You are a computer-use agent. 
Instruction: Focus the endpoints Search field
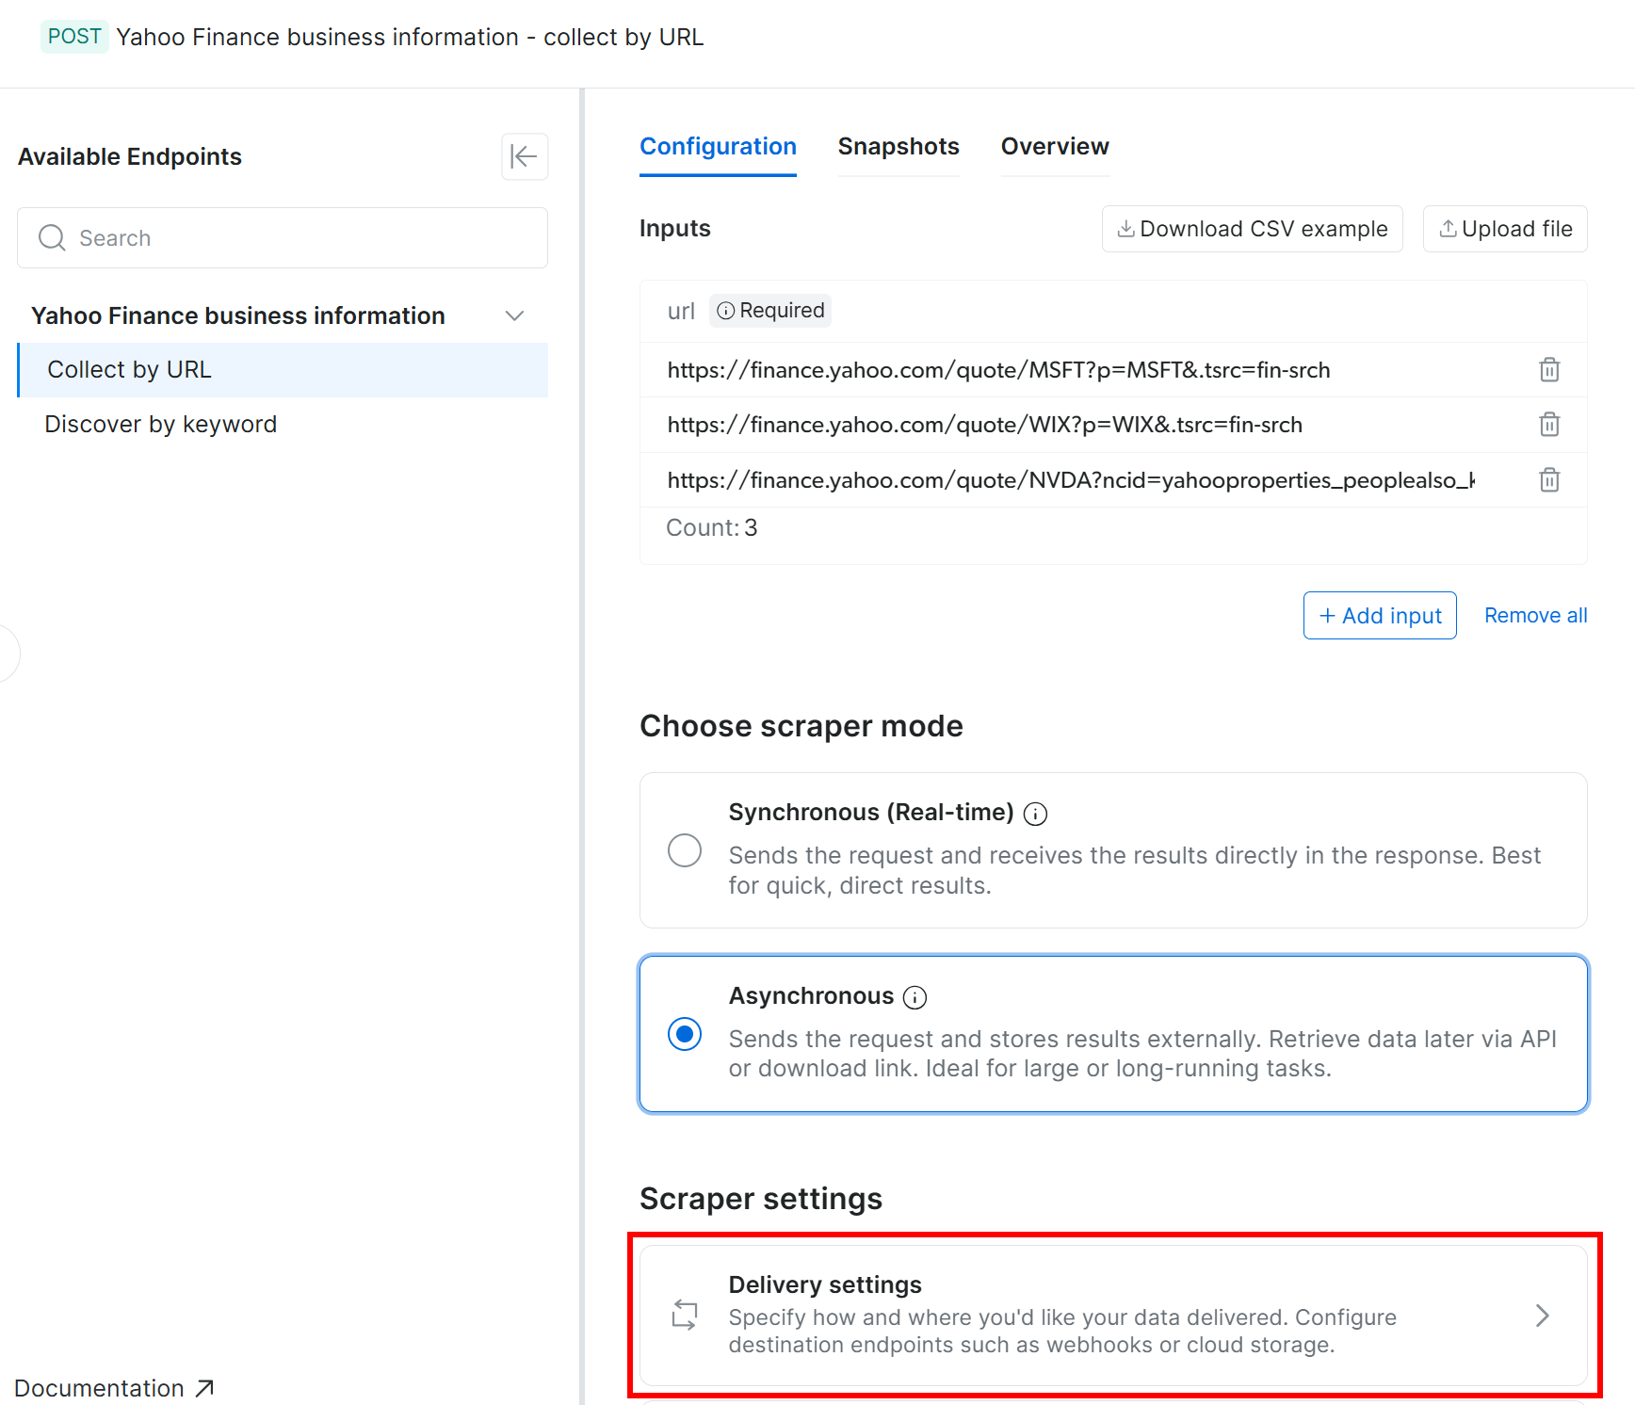(283, 238)
